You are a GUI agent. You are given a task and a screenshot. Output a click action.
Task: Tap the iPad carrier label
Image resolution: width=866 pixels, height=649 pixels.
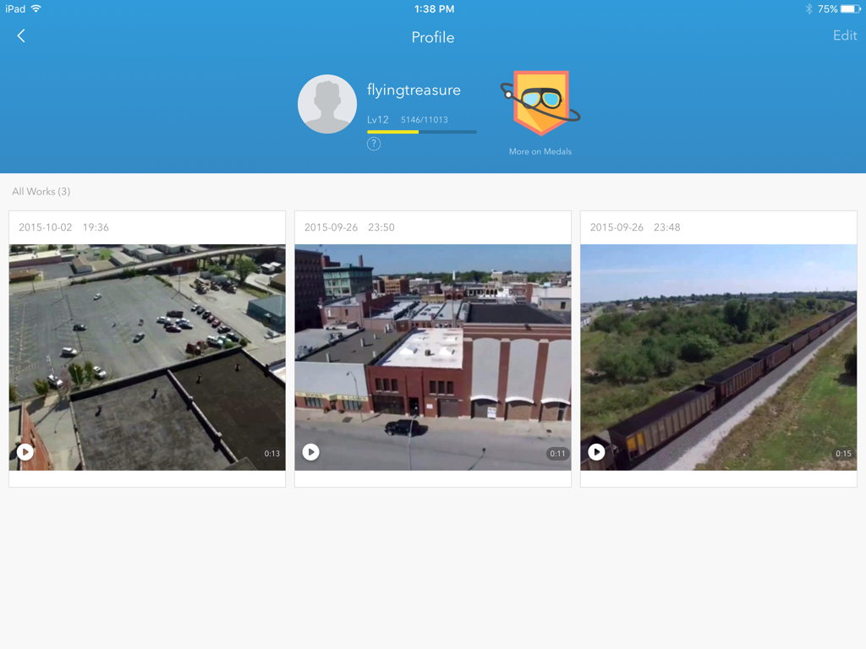coord(15,8)
